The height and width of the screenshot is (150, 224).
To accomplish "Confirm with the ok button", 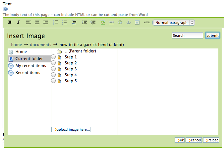I will 180,140.
